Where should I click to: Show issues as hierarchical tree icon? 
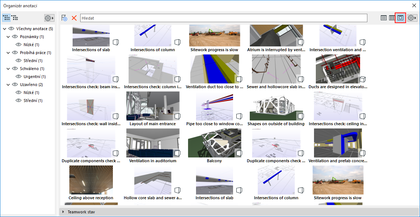(15, 18)
